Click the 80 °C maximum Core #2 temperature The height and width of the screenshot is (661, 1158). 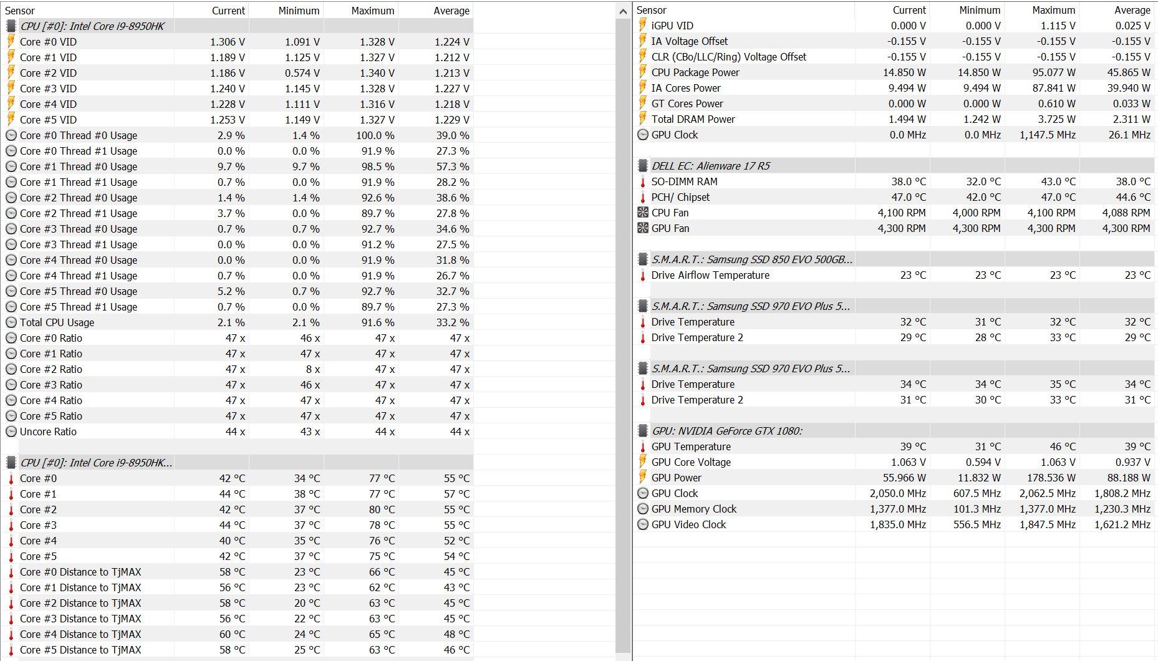[x=382, y=509]
